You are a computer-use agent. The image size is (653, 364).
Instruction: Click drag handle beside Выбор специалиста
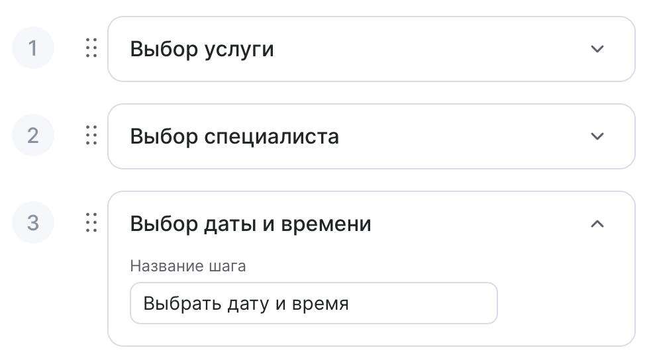click(92, 136)
